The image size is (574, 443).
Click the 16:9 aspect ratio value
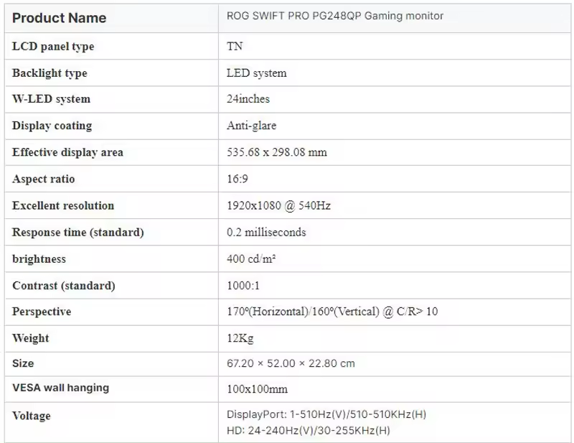(x=237, y=179)
